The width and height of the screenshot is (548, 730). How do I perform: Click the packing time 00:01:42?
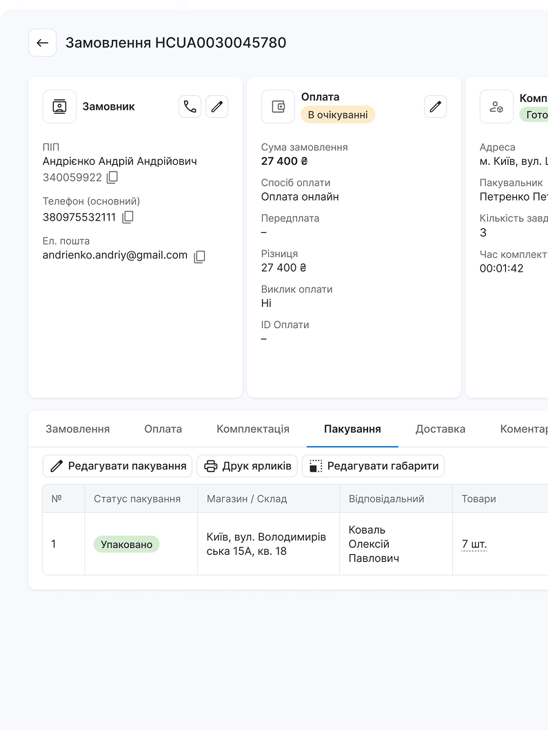coord(501,269)
